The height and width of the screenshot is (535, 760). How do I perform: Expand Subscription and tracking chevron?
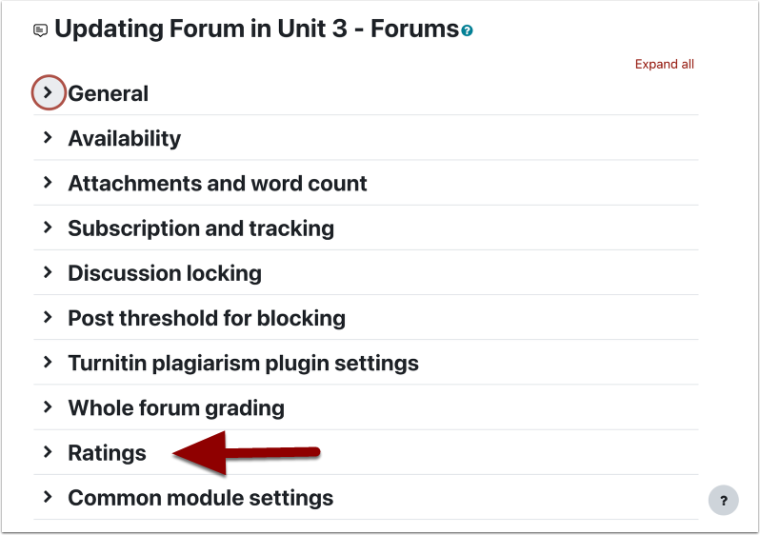tap(48, 228)
